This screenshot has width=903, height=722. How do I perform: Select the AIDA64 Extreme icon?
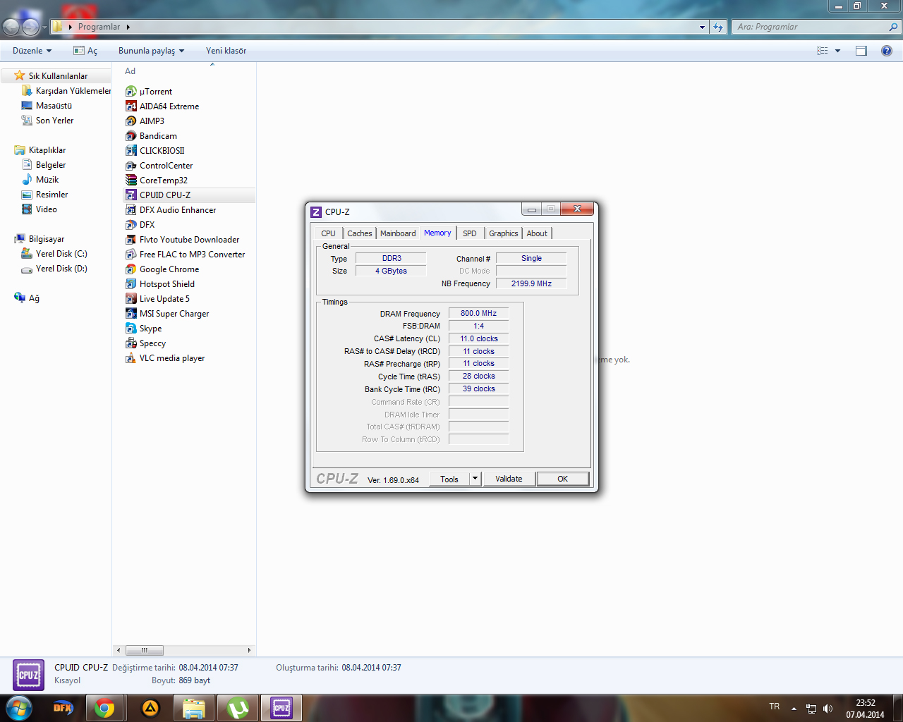131,106
